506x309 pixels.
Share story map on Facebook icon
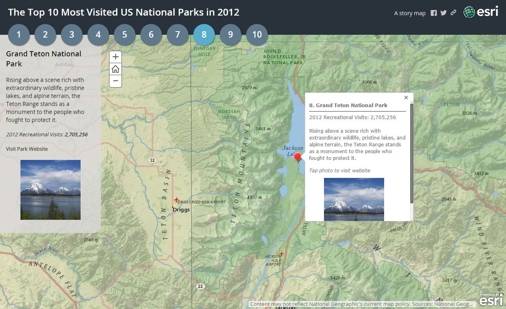click(x=433, y=13)
